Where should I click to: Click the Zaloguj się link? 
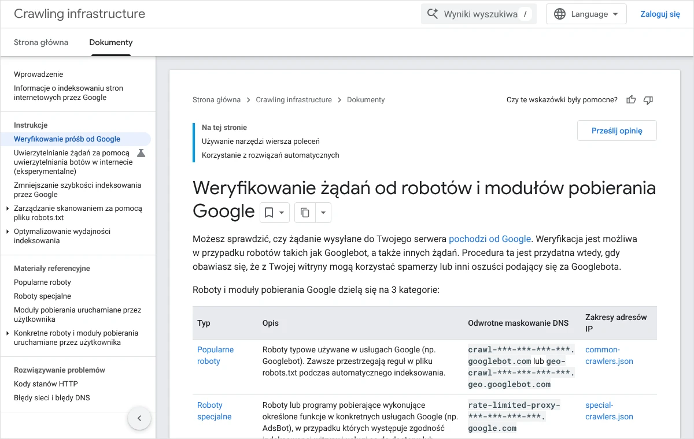click(660, 14)
